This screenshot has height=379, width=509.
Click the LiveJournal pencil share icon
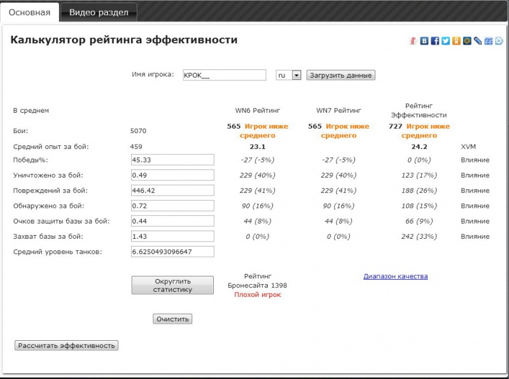tap(478, 41)
